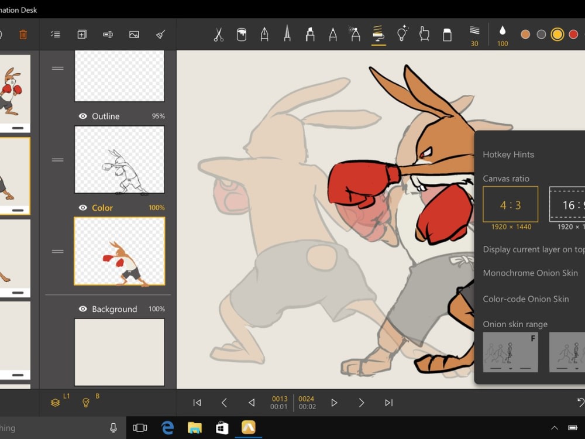
Task: Click the Color layer opacity 100%
Action: coord(157,208)
